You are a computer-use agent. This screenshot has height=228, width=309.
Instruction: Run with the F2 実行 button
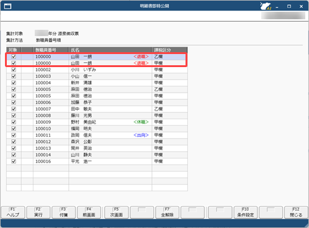point(38,212)
